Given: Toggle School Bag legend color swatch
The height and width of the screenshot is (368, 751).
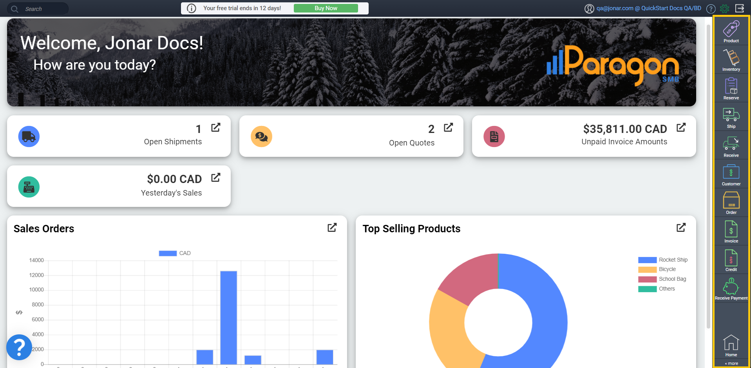Looking at the screenshot, I should pyautogui.click(x=647, y=279).
